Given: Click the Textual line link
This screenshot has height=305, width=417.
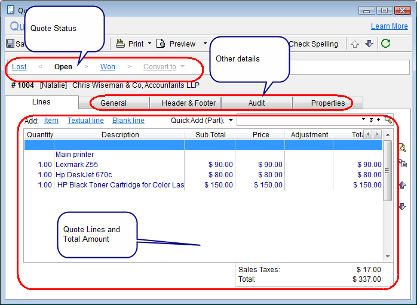Looking at the screenshot, I should (x=85, y=121).
